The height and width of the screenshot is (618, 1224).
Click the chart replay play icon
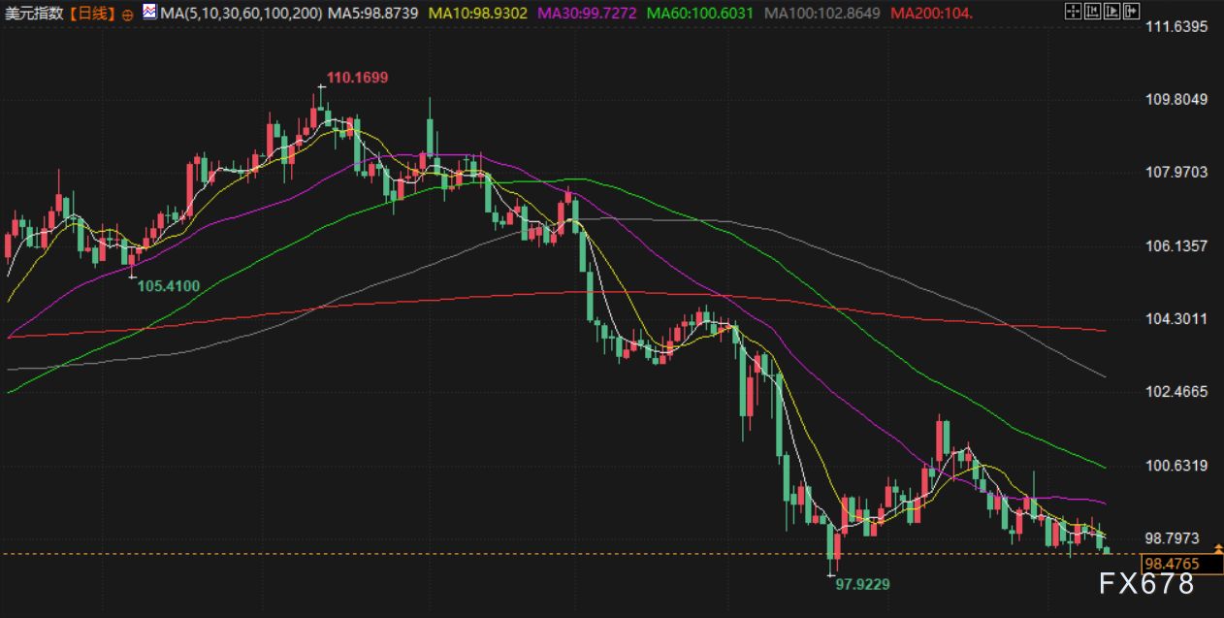1111,12
